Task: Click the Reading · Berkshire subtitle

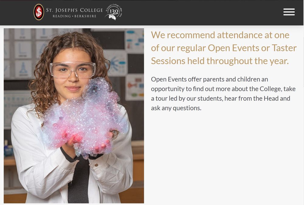Action: 74,16
